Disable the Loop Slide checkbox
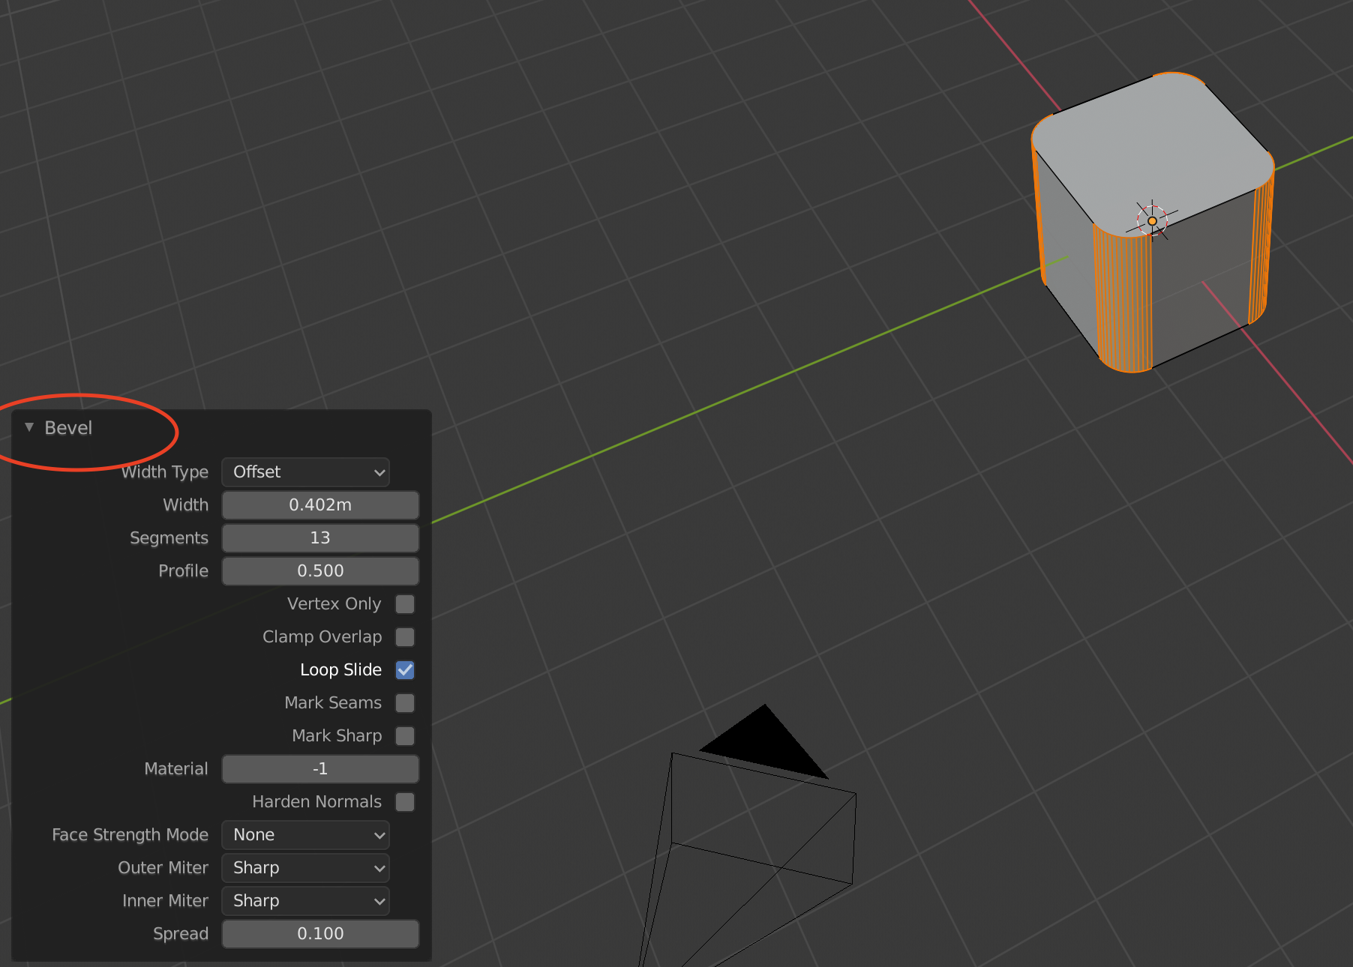This screenshot has width=1353, height=967. tap(405, 670)
